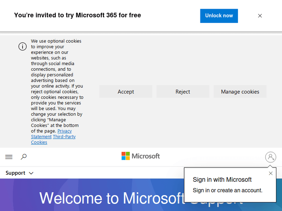This screenshot has height=211, width=282.
Task: Open the Support menu label
Action: pyautogui.click(x=15, y=173)
